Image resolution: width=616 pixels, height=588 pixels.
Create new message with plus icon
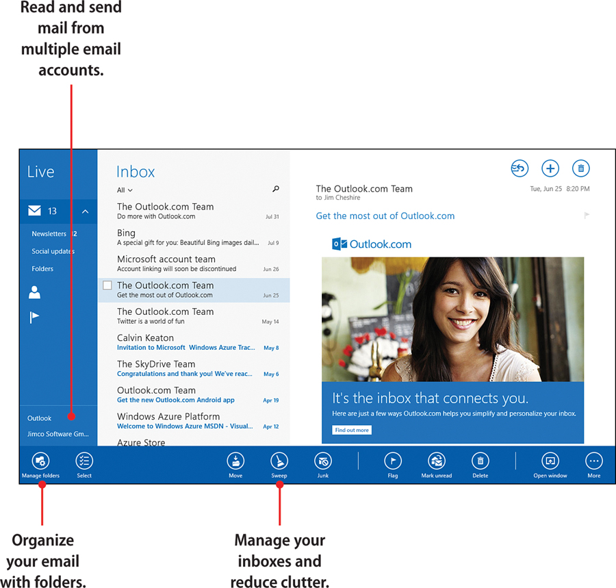[550, 168]
